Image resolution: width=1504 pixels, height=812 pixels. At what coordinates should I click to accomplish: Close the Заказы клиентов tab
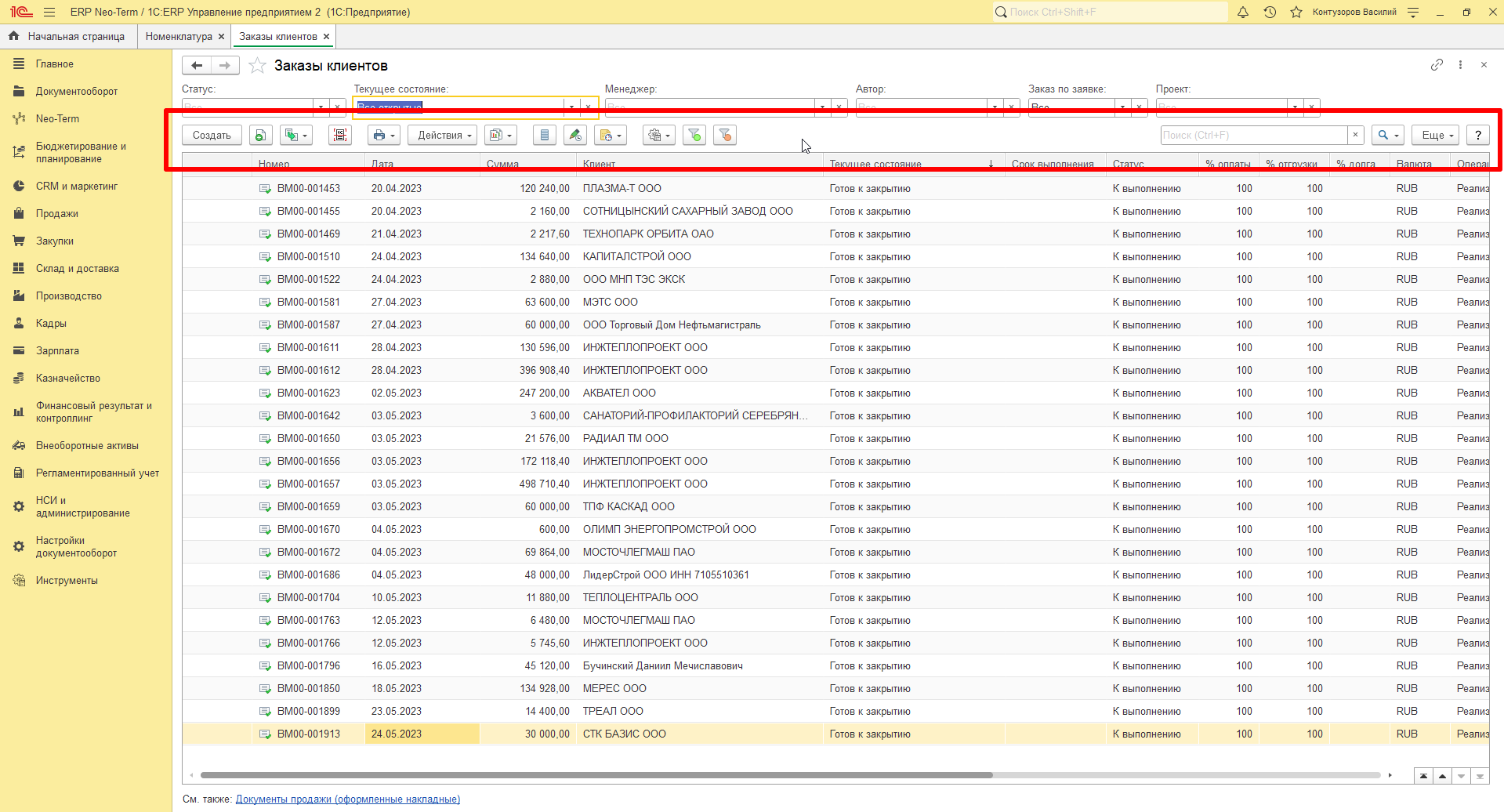(327, 37)
